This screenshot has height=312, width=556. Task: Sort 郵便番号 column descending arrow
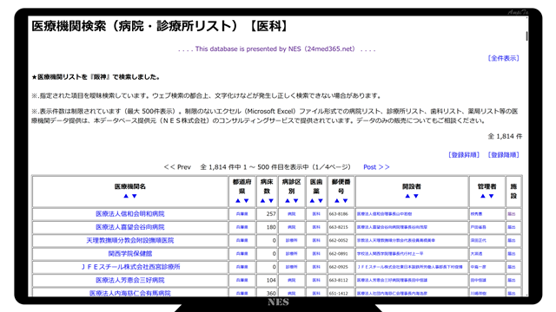coord(346,200)
